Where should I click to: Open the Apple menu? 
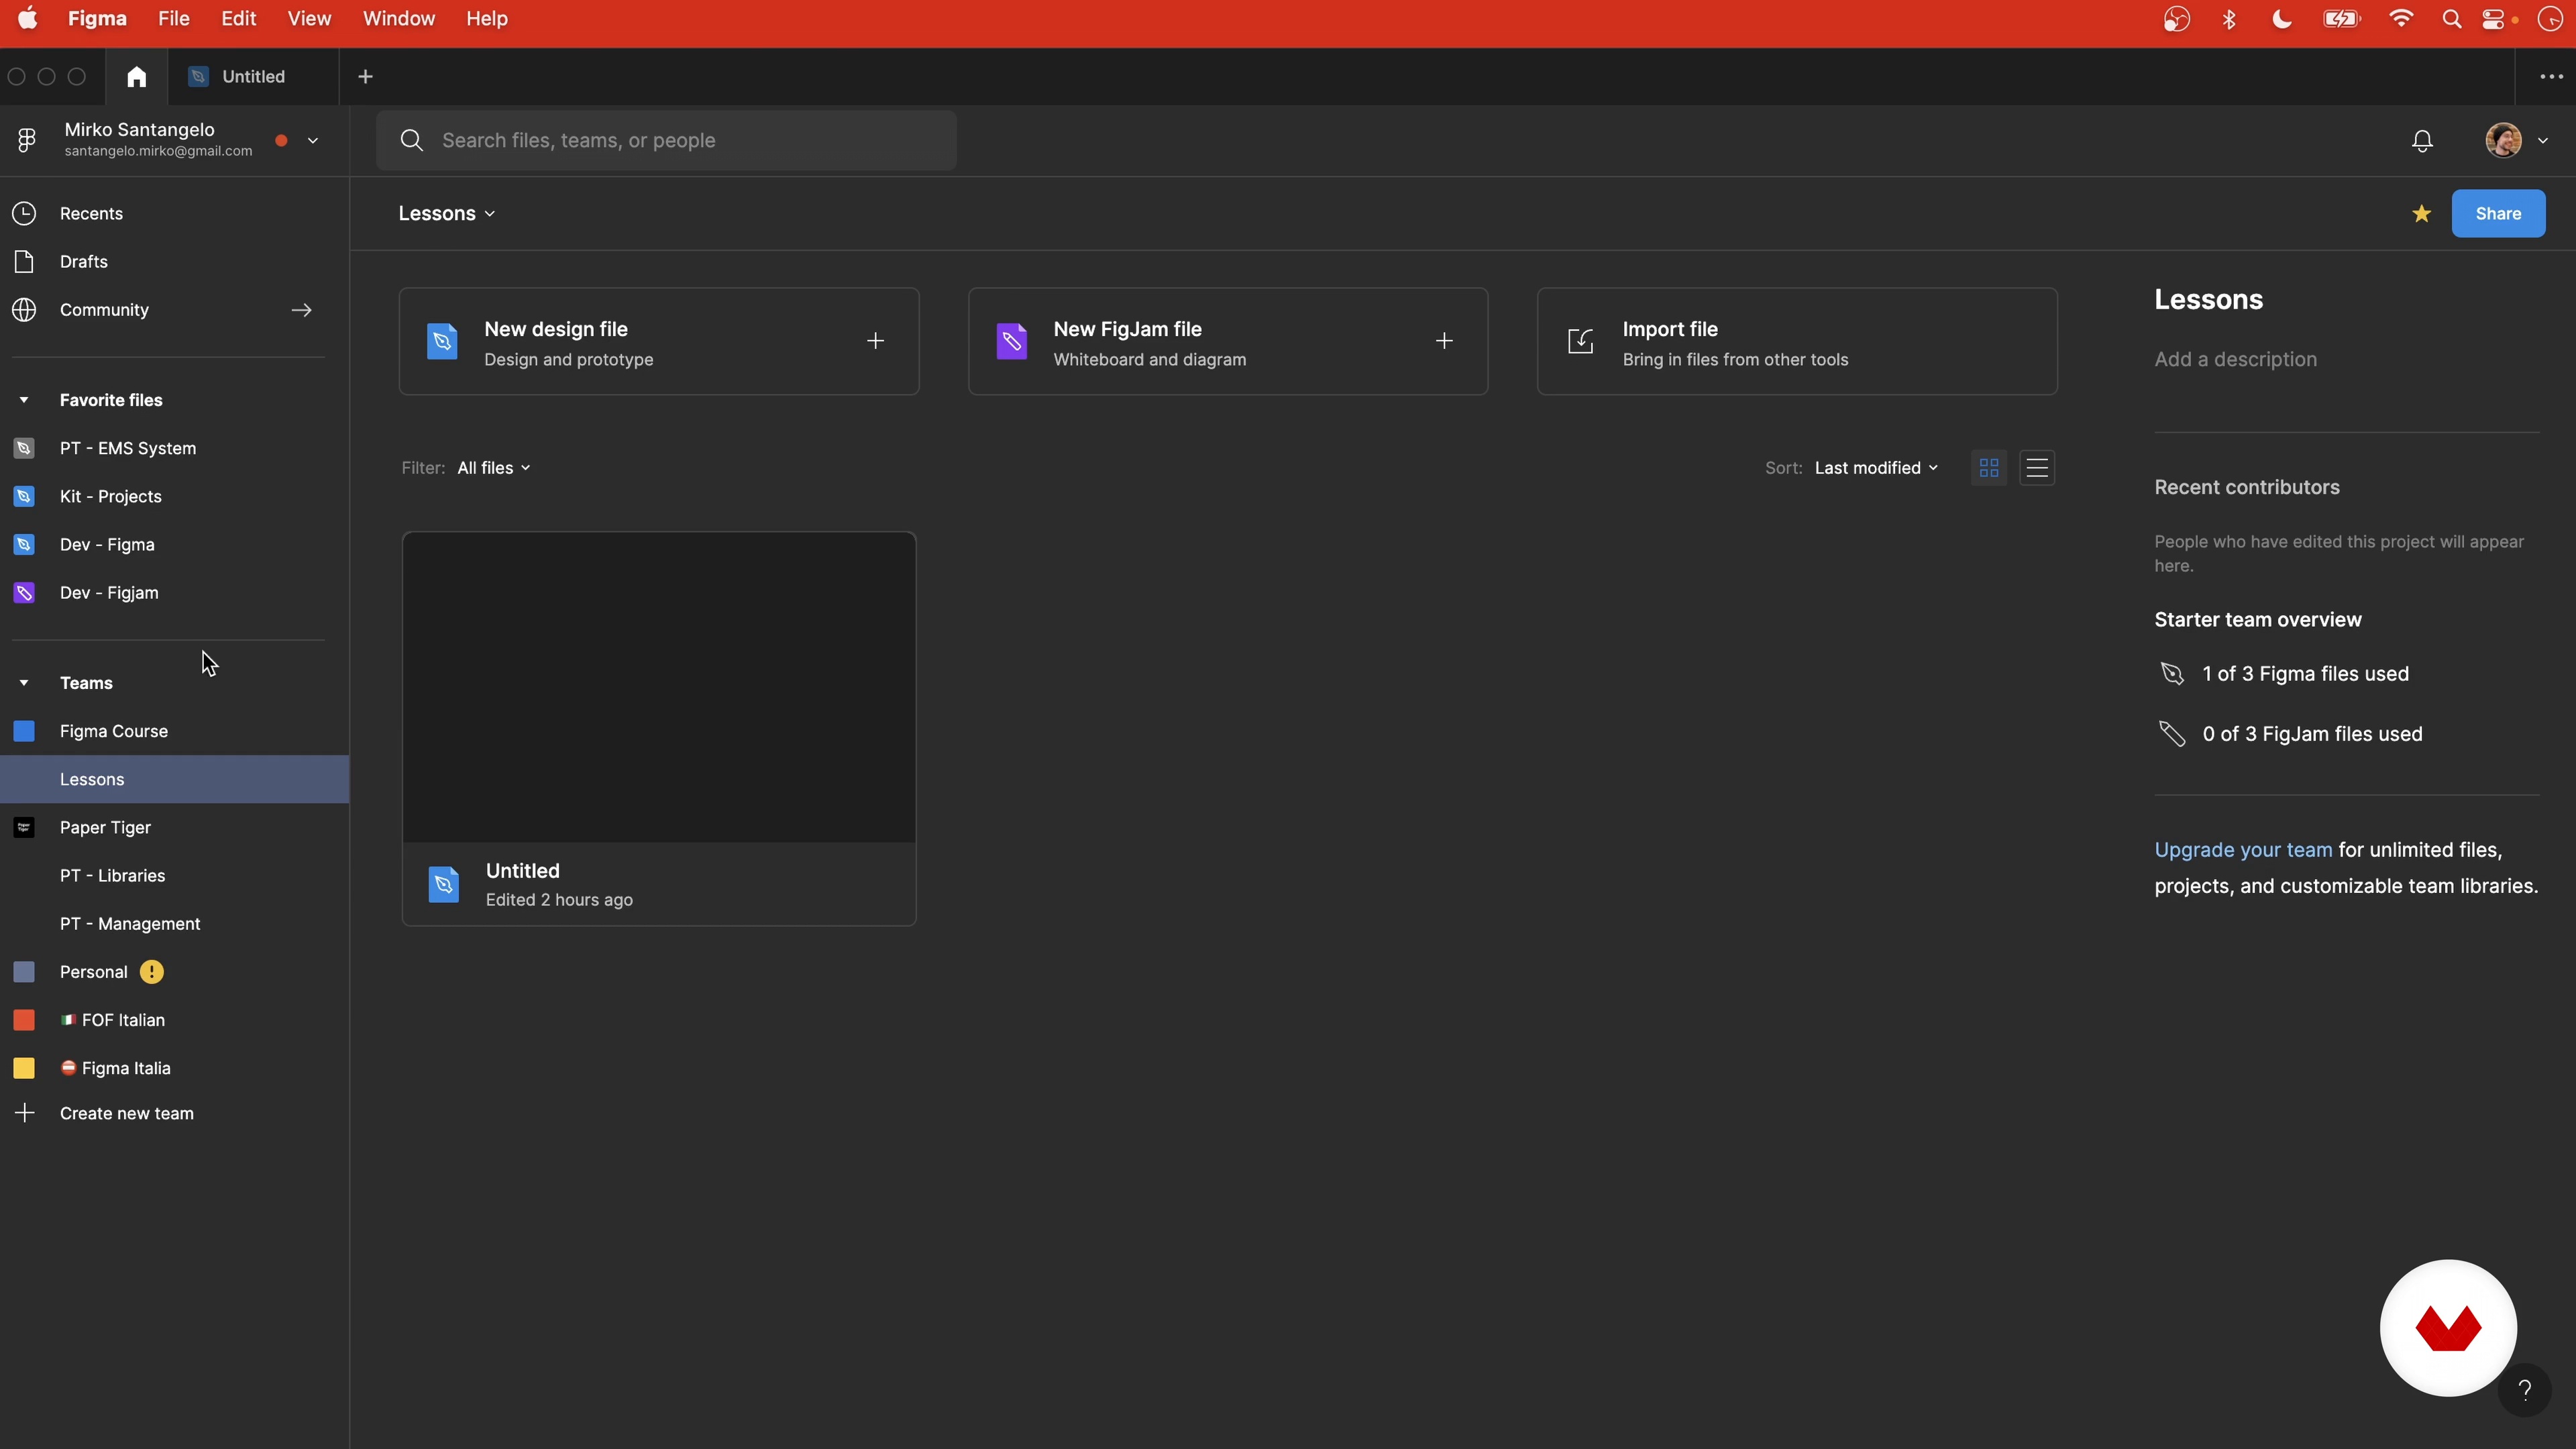coord(27,19)
